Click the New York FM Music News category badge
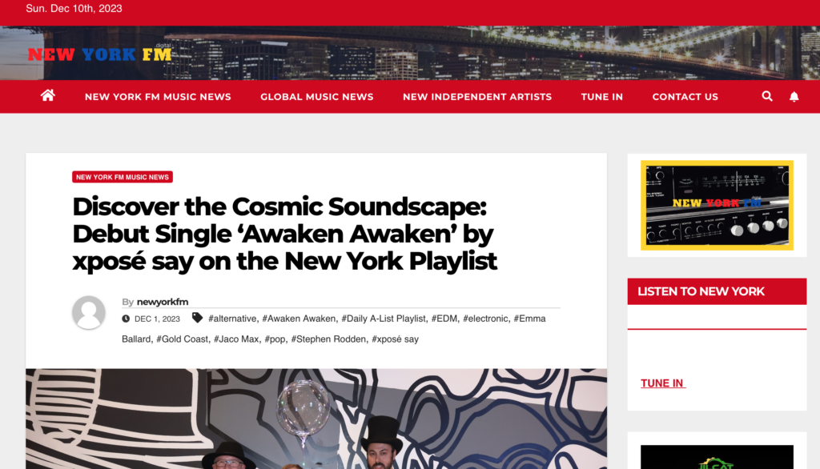820x469 pixels. [x=123, y=177]
